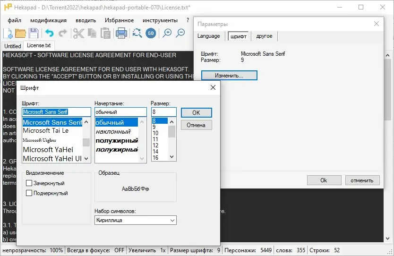Open the Избранное menu
Screen dimensions: 394x256
point(120,20)
